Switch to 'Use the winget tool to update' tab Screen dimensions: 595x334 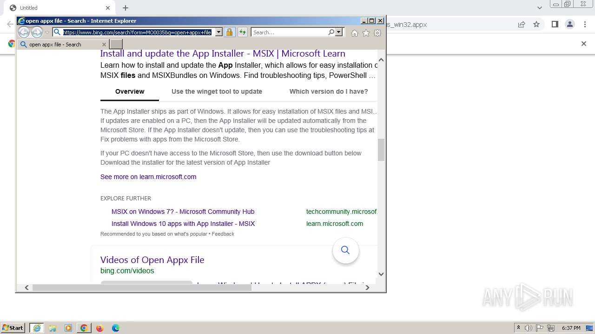pos(217,91)
